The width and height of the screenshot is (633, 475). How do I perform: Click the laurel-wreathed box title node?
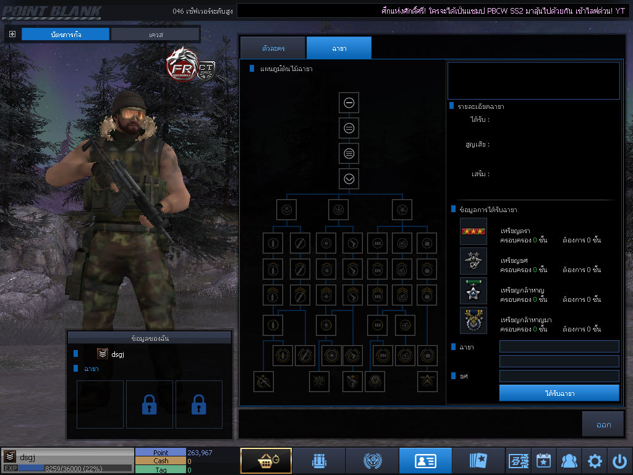[x=427, y=356]
